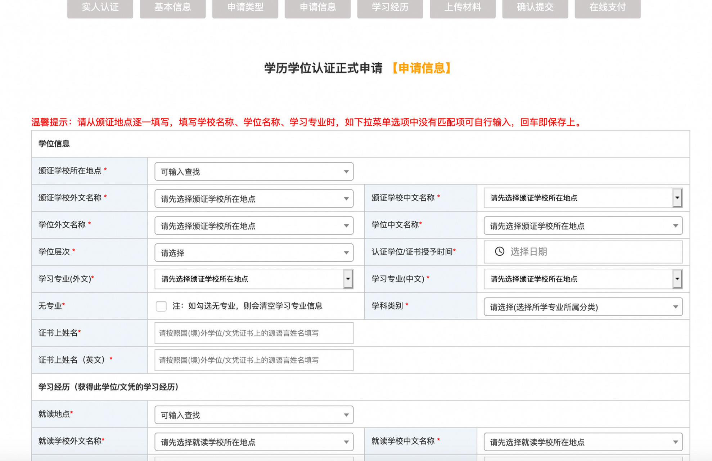Open 就读地点 dropdown
This screenshot has width=712, height=461.
[254, 415]
